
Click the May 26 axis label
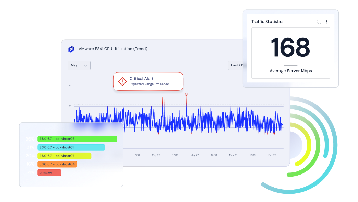[x=156, y=155]
